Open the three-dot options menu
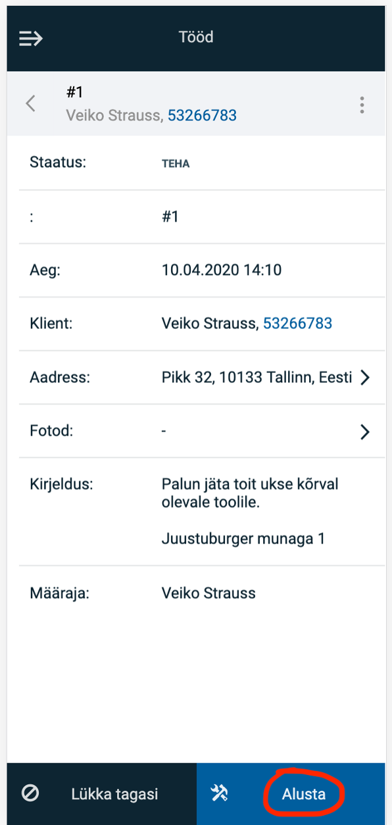This screenshot has height=825, width=392. [361, 105]
